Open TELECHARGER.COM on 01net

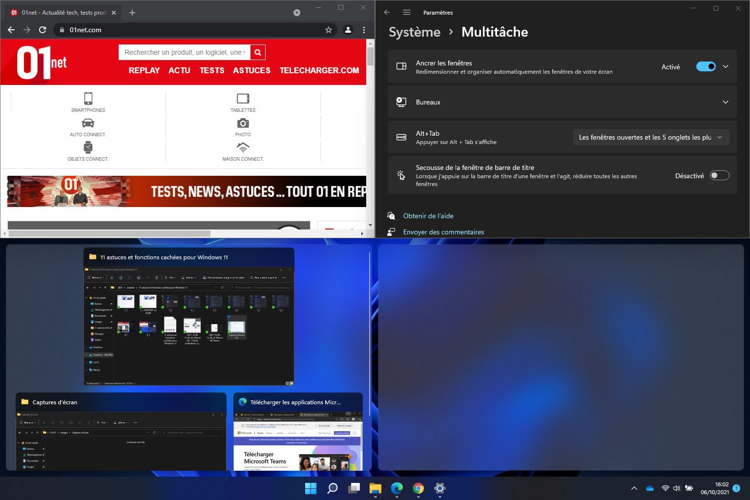pyautogui.click(x=319, y=70)
